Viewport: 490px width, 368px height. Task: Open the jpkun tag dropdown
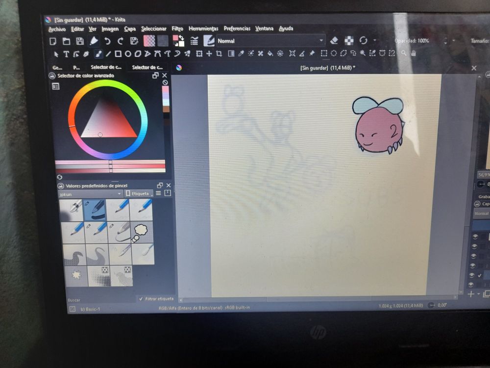coord(90,194)
